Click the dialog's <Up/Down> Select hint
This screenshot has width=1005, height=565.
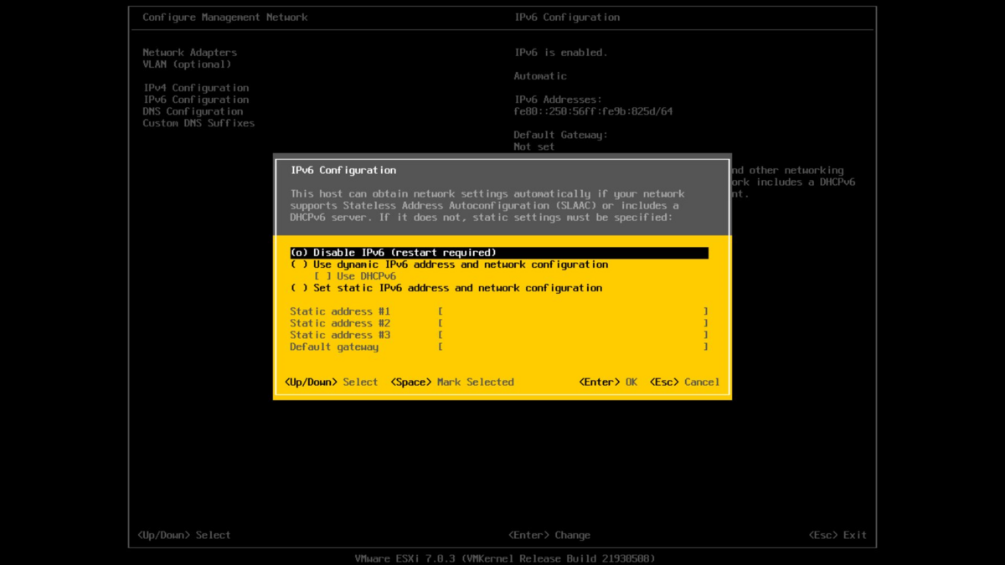click(332, 383)
